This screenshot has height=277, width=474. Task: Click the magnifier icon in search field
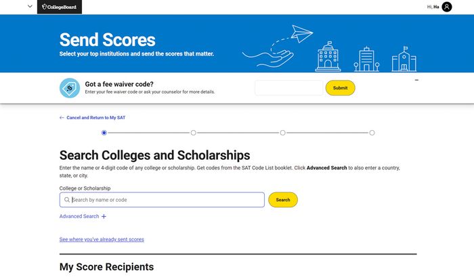click(67, 200)
